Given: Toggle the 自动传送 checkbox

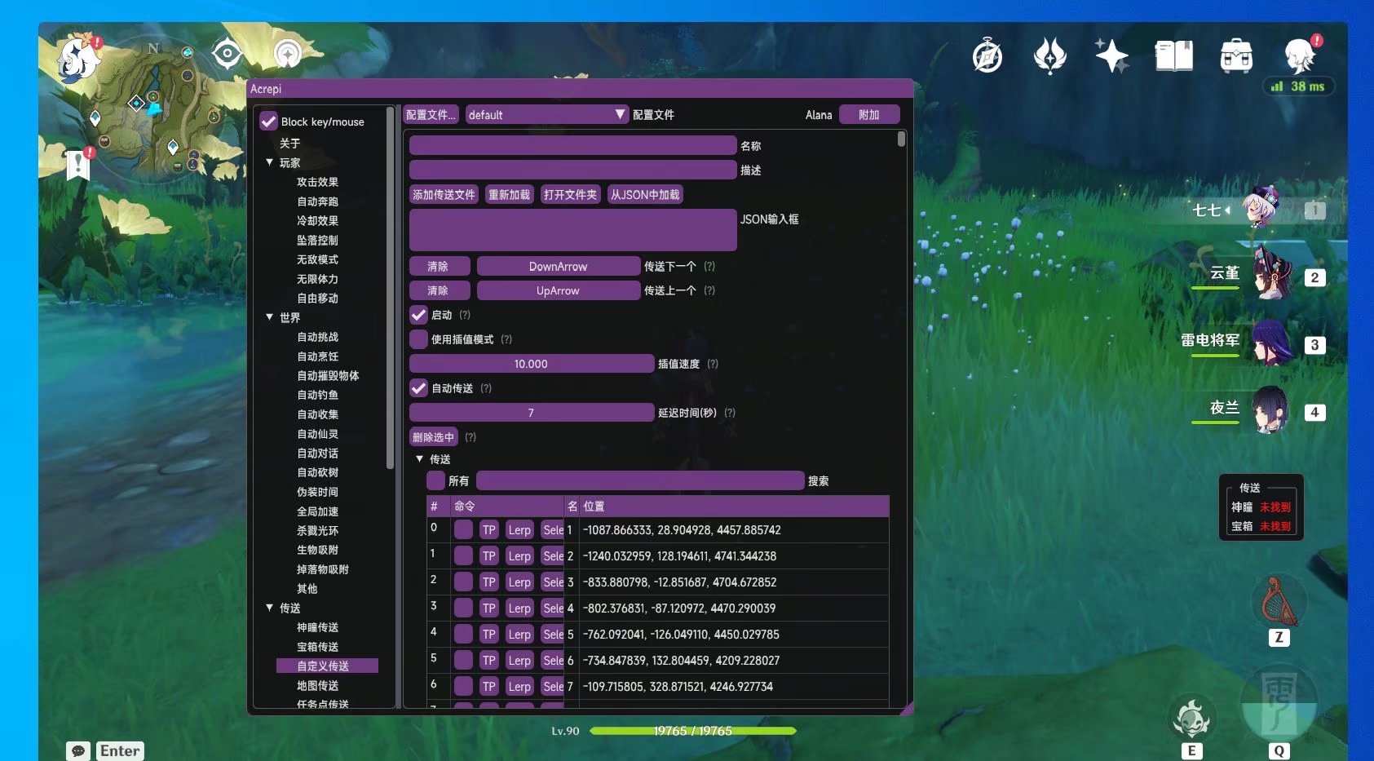Looking at the screenshot, I should (418, 388).
